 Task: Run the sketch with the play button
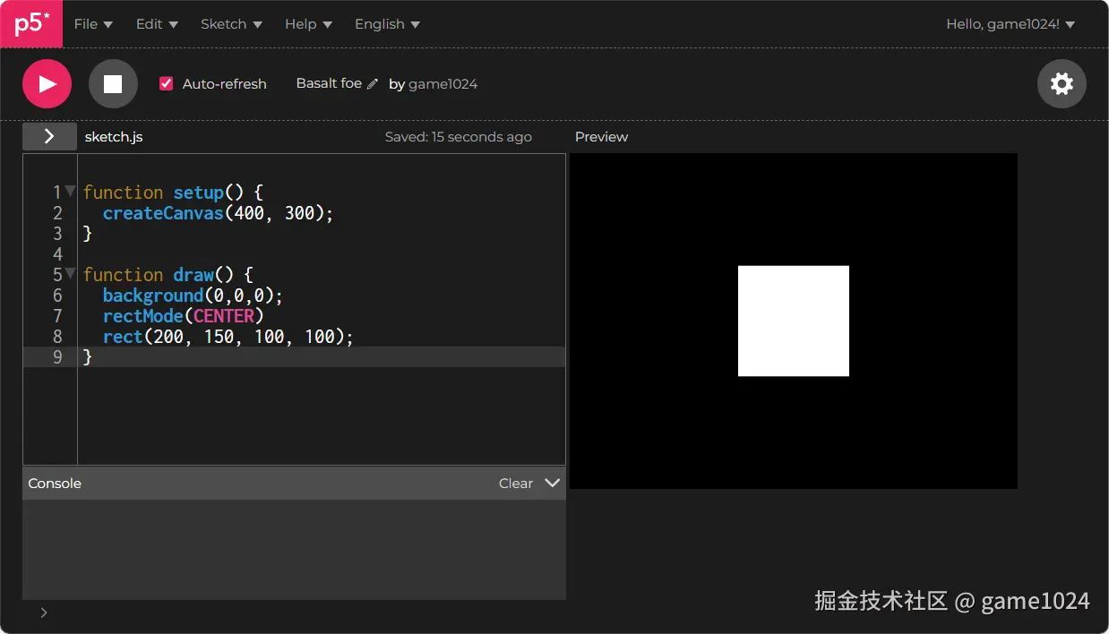point(47,84)
